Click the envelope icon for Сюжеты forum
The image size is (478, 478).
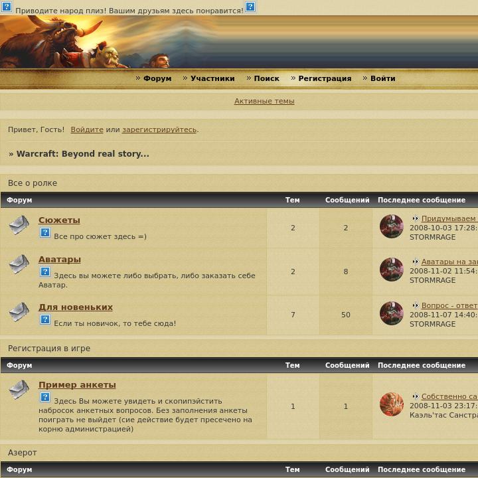[x=19, y=225]
